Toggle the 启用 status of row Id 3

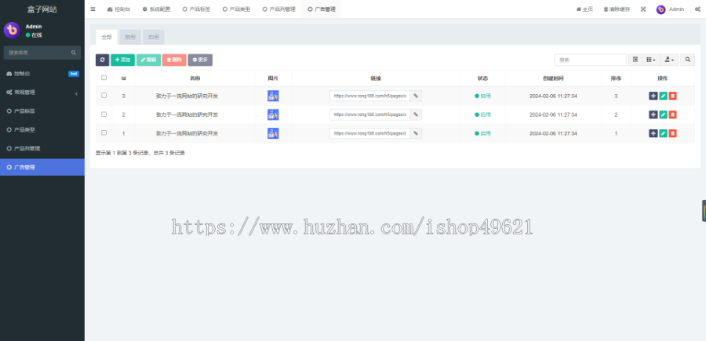(482, 96)
